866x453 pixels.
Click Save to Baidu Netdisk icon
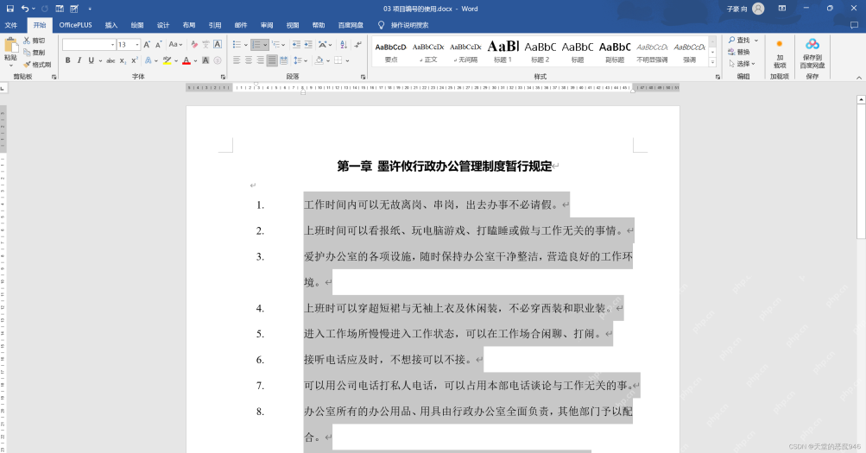coord(812,44)
